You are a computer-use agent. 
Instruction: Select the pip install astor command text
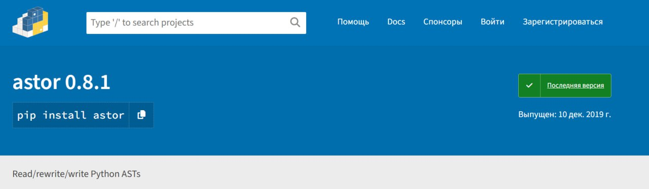pos(71,115)
